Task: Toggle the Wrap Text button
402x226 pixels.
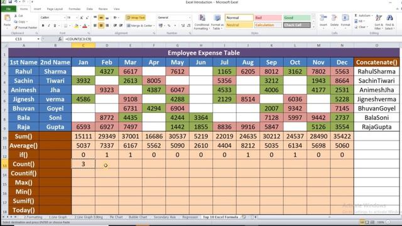Action: click(136, 18)
